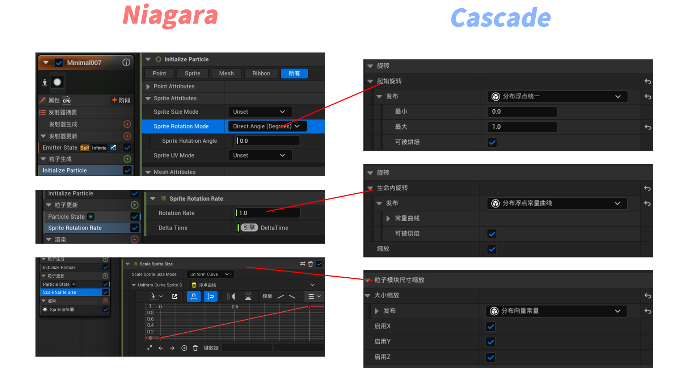Toggle the 缩放 checkbox in 生命内旋转
Viewport: 695px width, 391px height.
tap(492, 249)
